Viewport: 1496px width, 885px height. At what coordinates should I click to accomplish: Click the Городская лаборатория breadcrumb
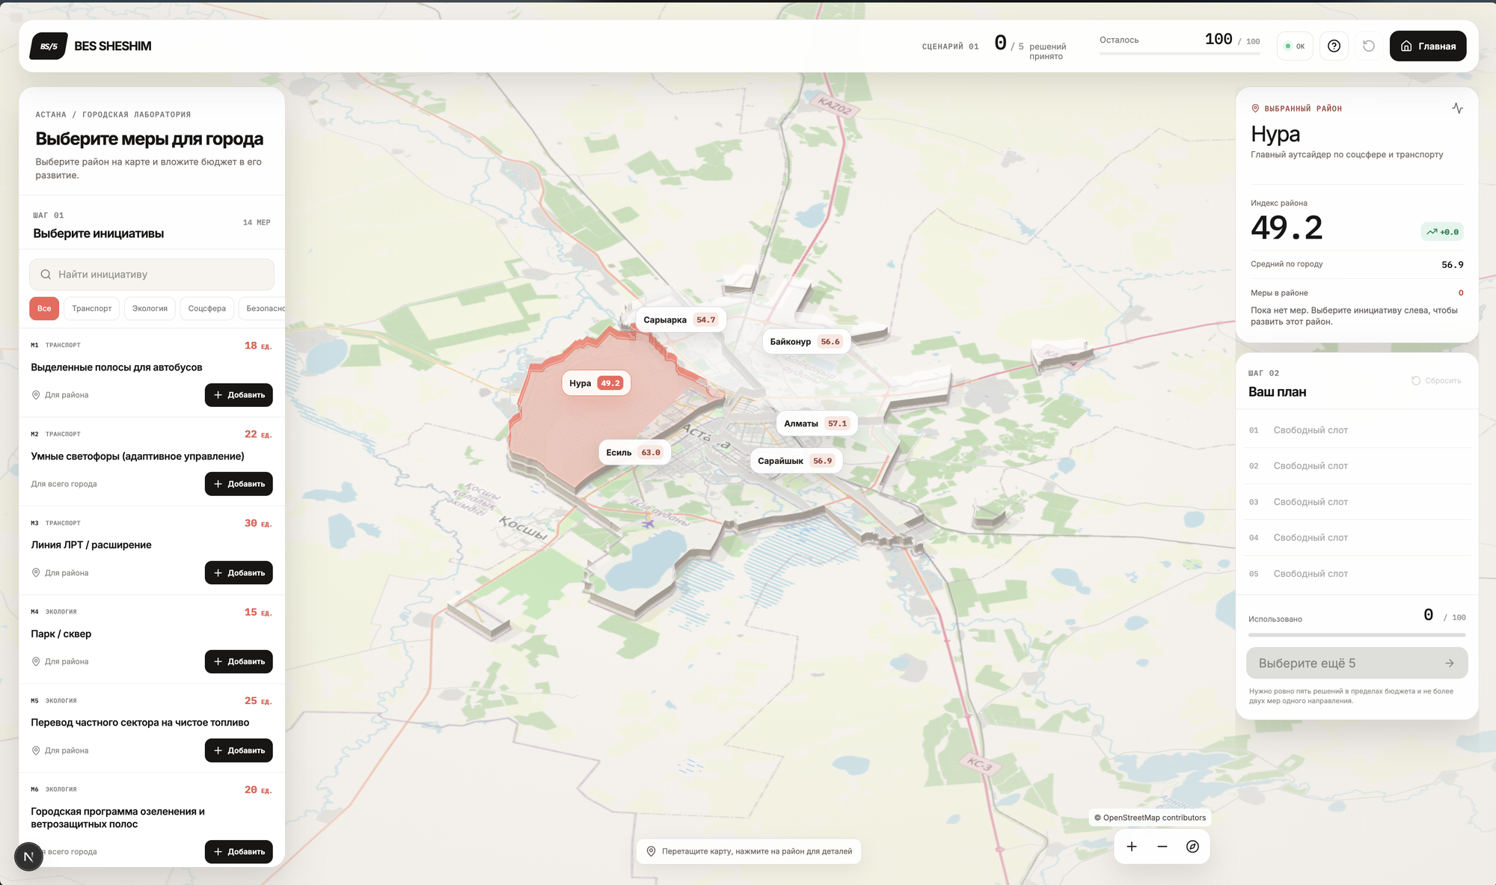click(x=137, y=114)
